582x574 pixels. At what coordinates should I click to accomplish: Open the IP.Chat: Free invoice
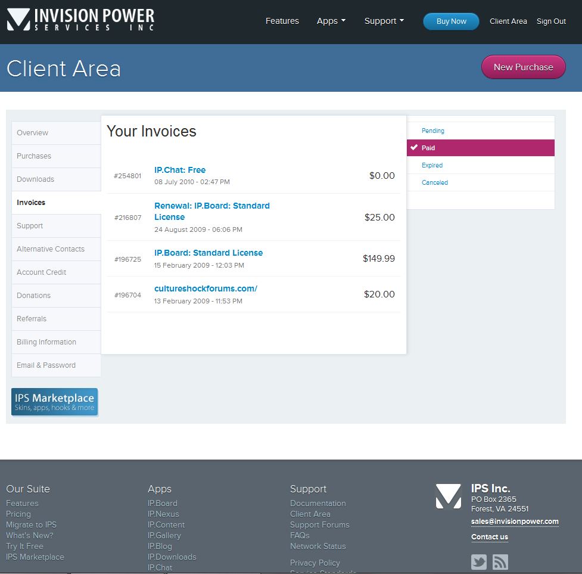click(180, 170)
